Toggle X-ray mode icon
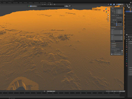This screenshot has height=99, width=132. (x=117, y=4)
